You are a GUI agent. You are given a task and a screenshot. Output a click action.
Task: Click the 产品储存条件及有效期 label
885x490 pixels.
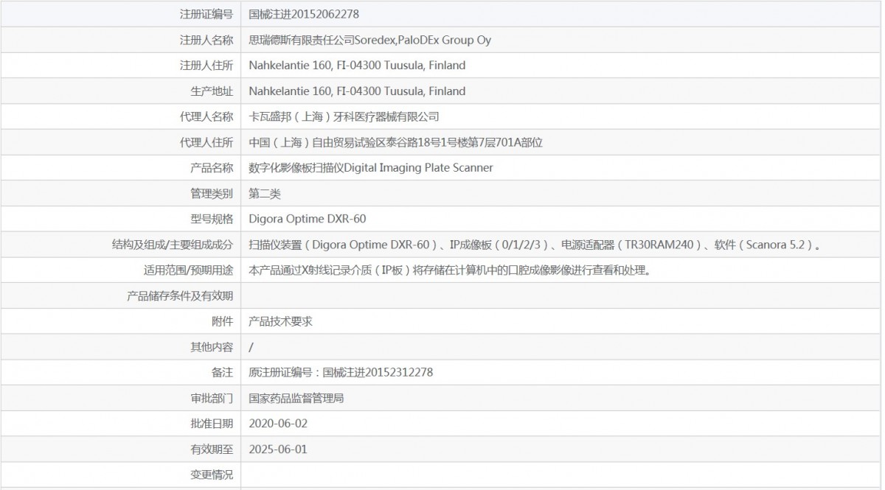180,296
